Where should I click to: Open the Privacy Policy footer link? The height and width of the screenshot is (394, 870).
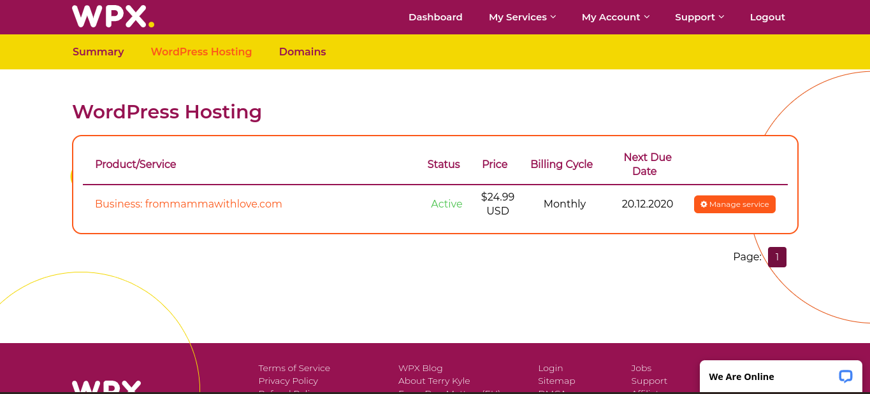[288, 381]
